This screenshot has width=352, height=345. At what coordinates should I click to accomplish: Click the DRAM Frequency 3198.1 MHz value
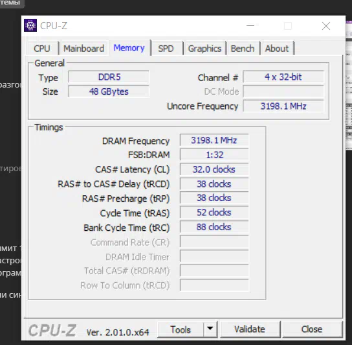[214, 140]
